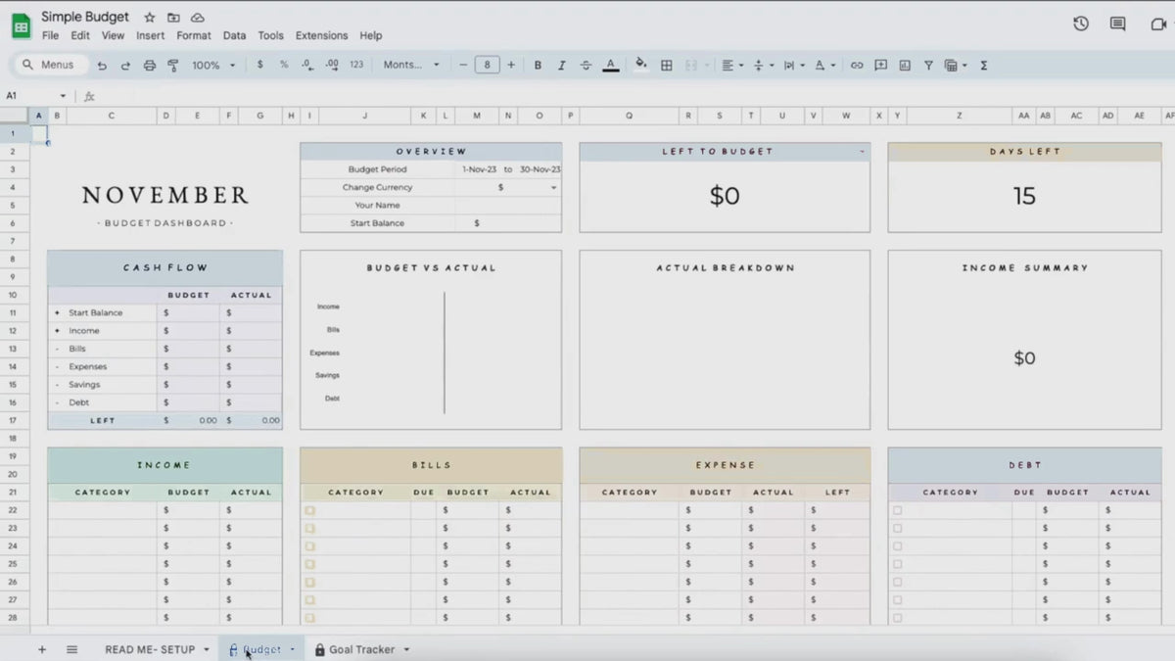Viewport: 1175px width, 661px height.
Task: Open the horizontal align dropdown
Action: pos(730,66)
